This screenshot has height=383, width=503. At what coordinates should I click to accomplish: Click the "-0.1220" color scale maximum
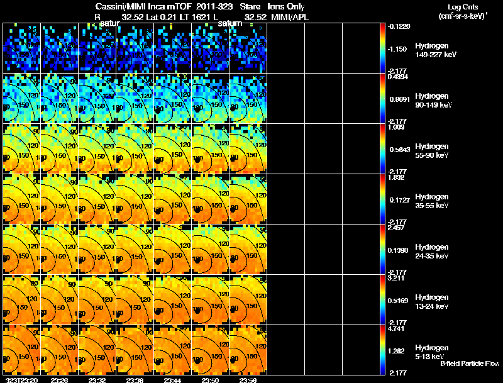point(399,26)
